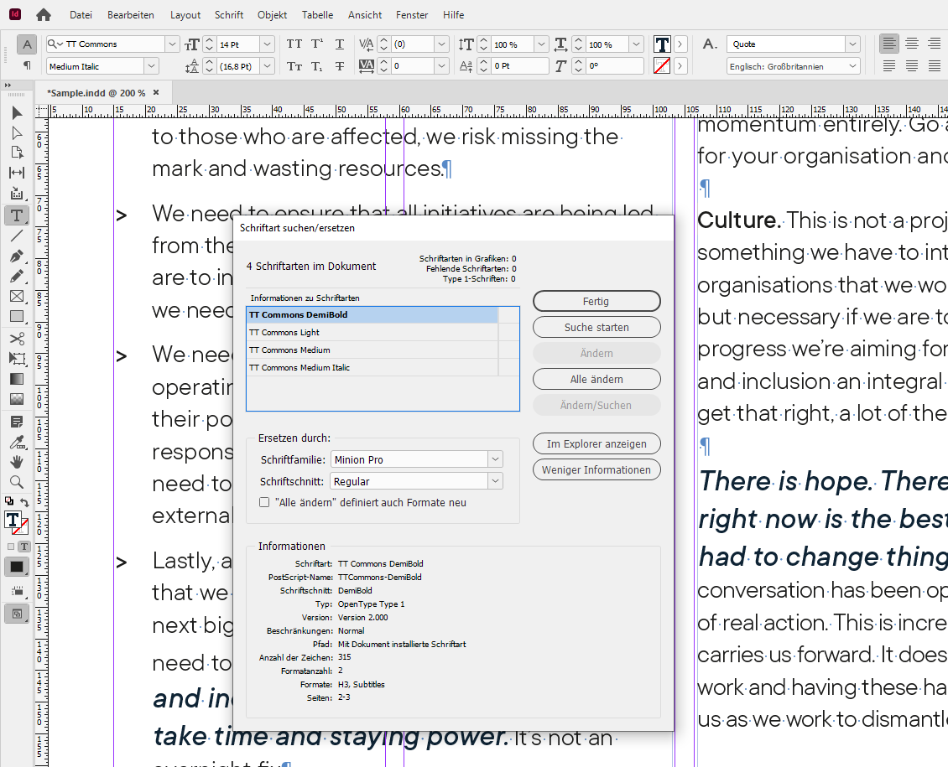The width and height of the screenshot is (948, 767).
Task: Open the Schriftschnitt dropdown showing Regular
Action: click(495, 481)
